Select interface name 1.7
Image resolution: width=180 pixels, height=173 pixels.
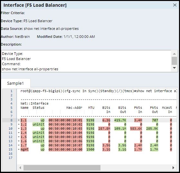click(x=24, y=145)
